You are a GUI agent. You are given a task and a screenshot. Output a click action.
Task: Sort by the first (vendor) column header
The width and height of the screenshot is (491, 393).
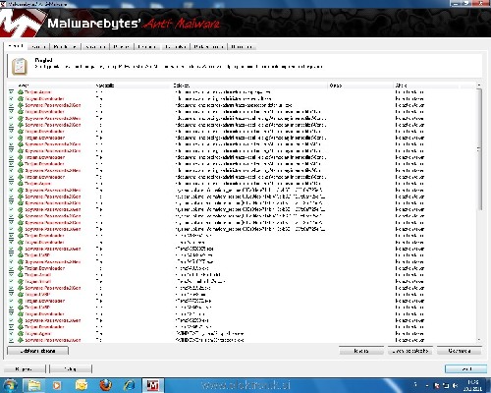coord(51,85)
